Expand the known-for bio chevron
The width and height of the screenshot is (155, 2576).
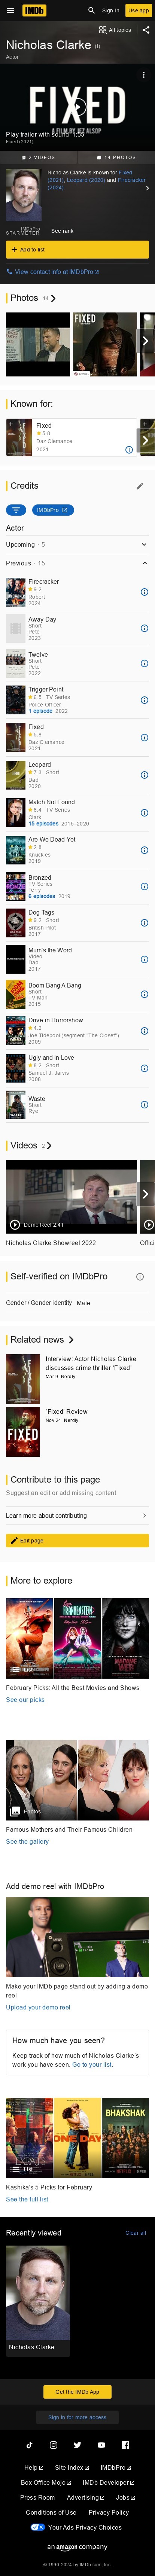[147, 188]
